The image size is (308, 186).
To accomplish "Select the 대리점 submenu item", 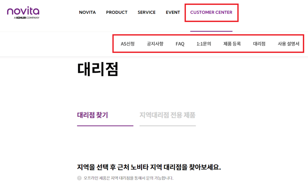I will click(x=259, y=44).
